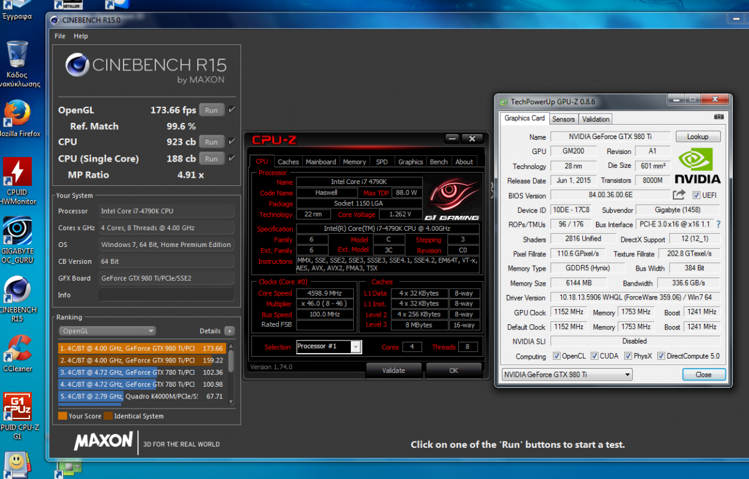The width and height of the screenshot is (749, 479).
Task: Toggle the CPU test checkmark in Cinebench
Action: tap(232, 142)
